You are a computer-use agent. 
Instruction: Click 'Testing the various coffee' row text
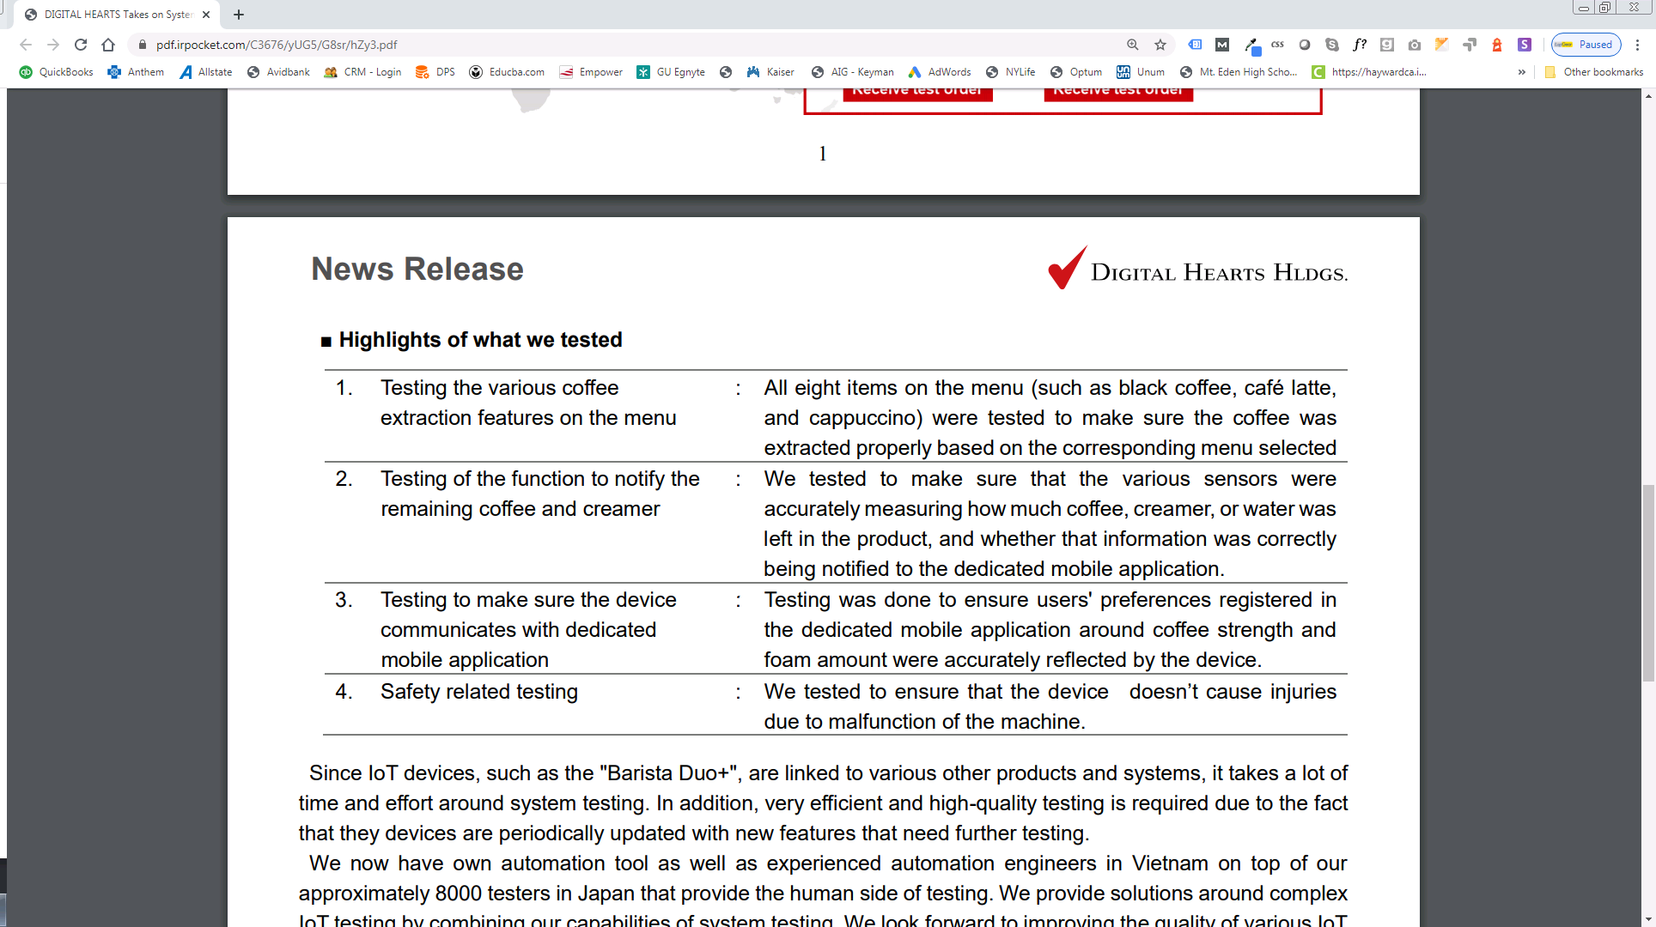click(x=499, y=388)
